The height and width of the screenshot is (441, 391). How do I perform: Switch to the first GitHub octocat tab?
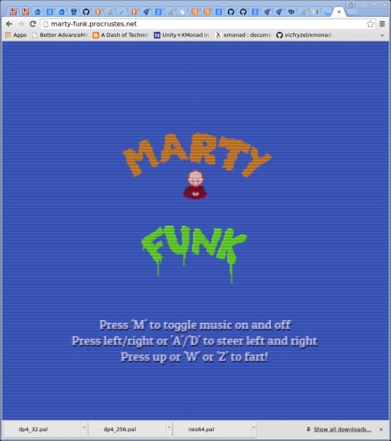[x=85, y=11]
